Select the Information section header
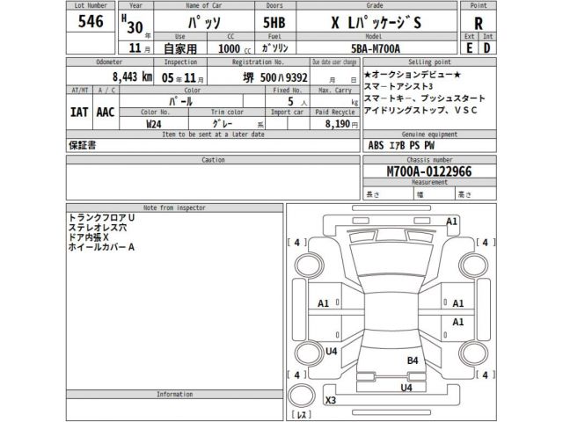The height and width of the screenshot is (422, 563). pyautogui.click(x=174, y=395)
